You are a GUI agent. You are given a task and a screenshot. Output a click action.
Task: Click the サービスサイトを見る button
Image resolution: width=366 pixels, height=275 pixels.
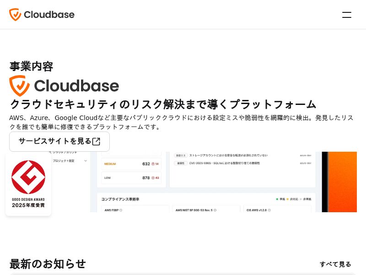coord(59,141)
